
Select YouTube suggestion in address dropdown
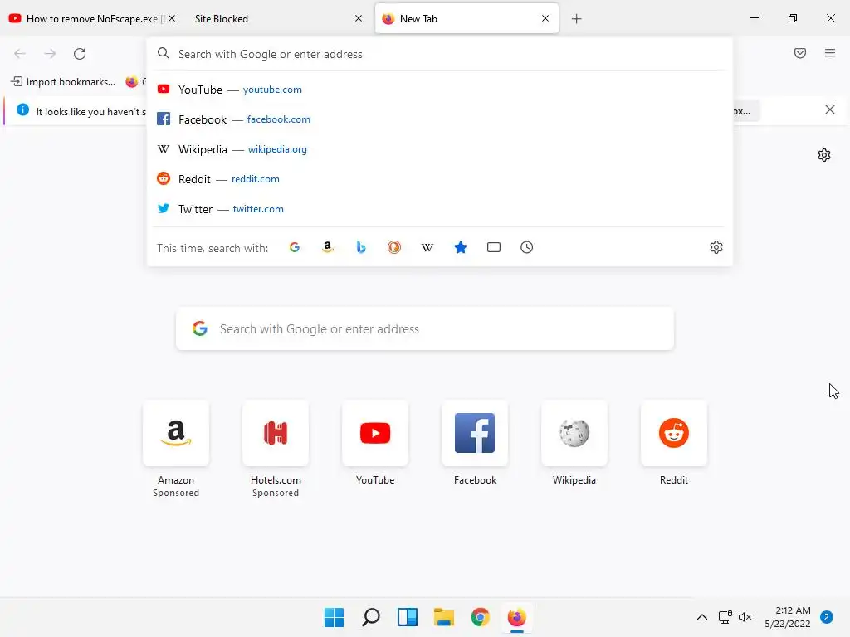point(440,90)
